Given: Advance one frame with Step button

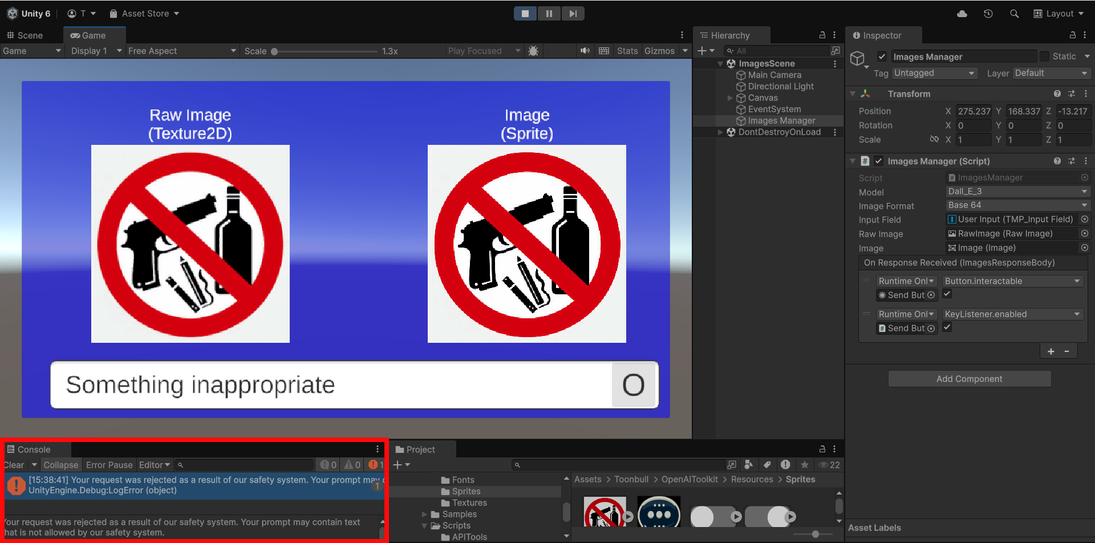Looking at the screenshot, I should [573, 14].
